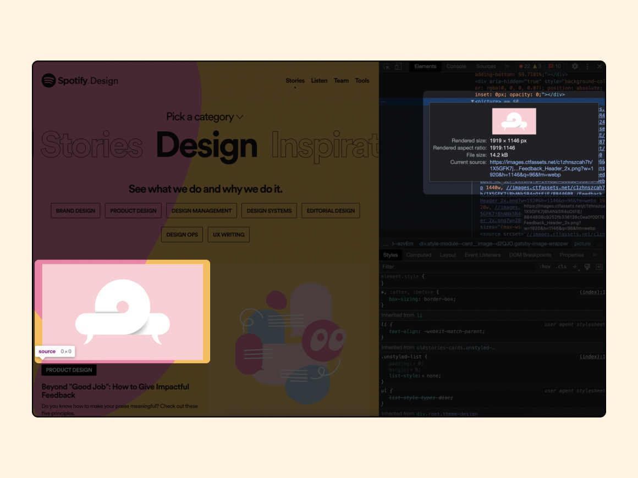
Task: Switch to the Console tab
Action: [456, 66]
